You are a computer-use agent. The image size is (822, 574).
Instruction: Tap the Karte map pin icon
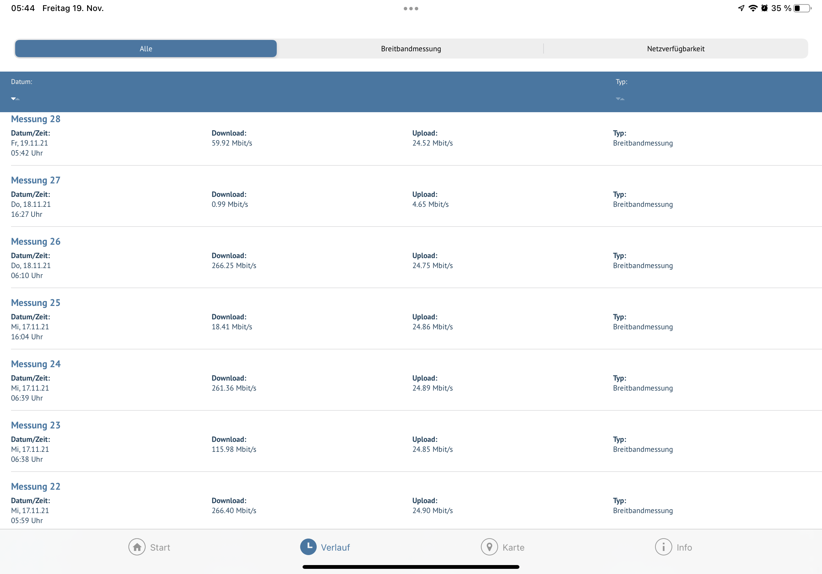click(x=489, y=547)
